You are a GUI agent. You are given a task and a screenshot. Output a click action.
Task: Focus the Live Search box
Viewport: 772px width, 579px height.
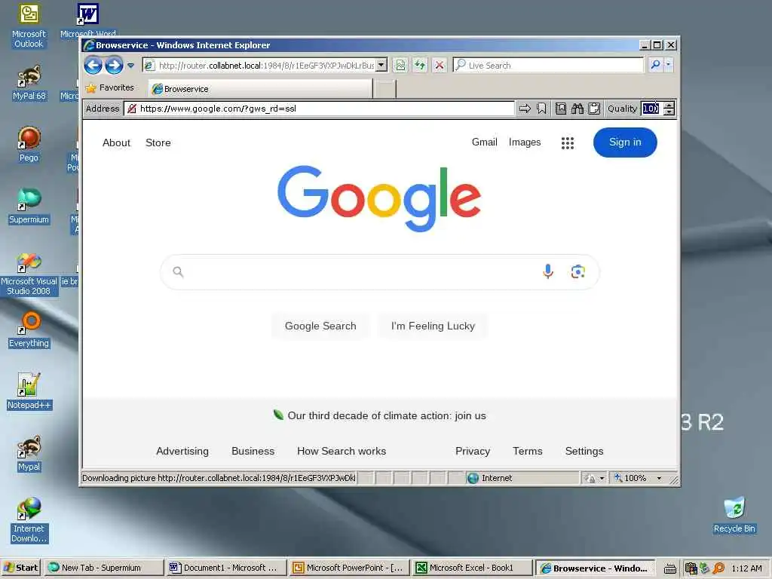pyautogui.click(x=549, y=65)
